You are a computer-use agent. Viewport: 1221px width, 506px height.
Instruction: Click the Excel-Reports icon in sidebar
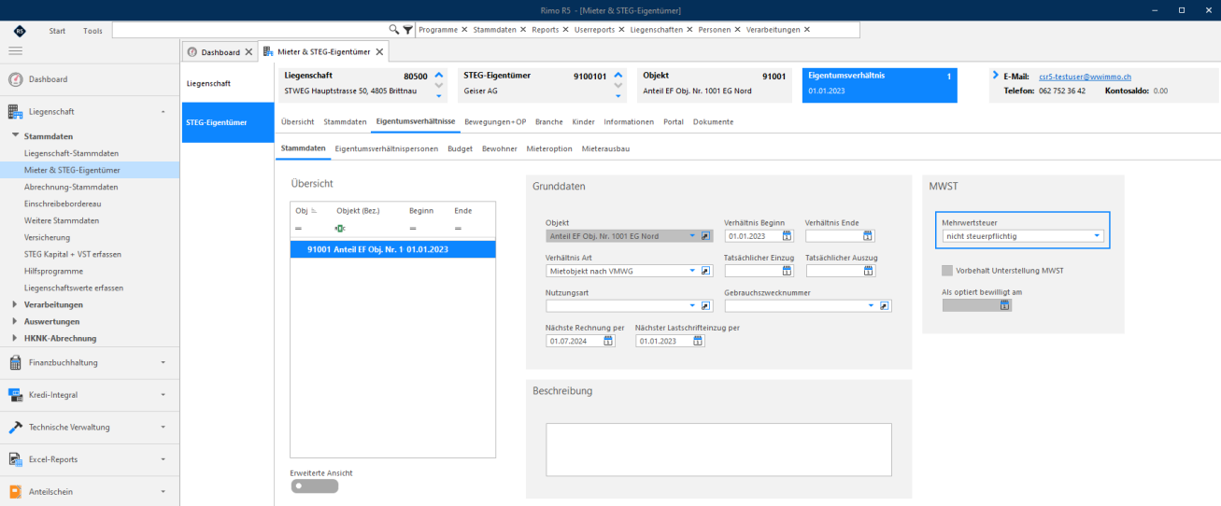click(15, 459)
